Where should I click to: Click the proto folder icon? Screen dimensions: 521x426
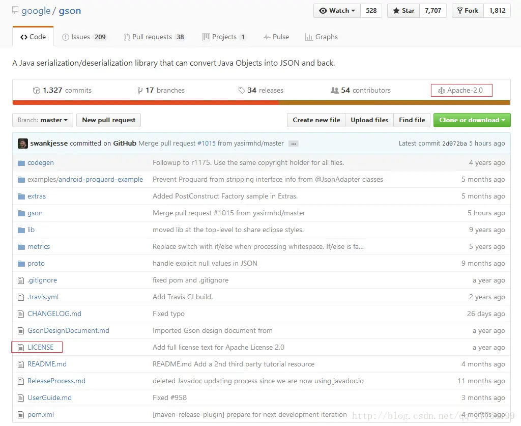click(21, 264)
